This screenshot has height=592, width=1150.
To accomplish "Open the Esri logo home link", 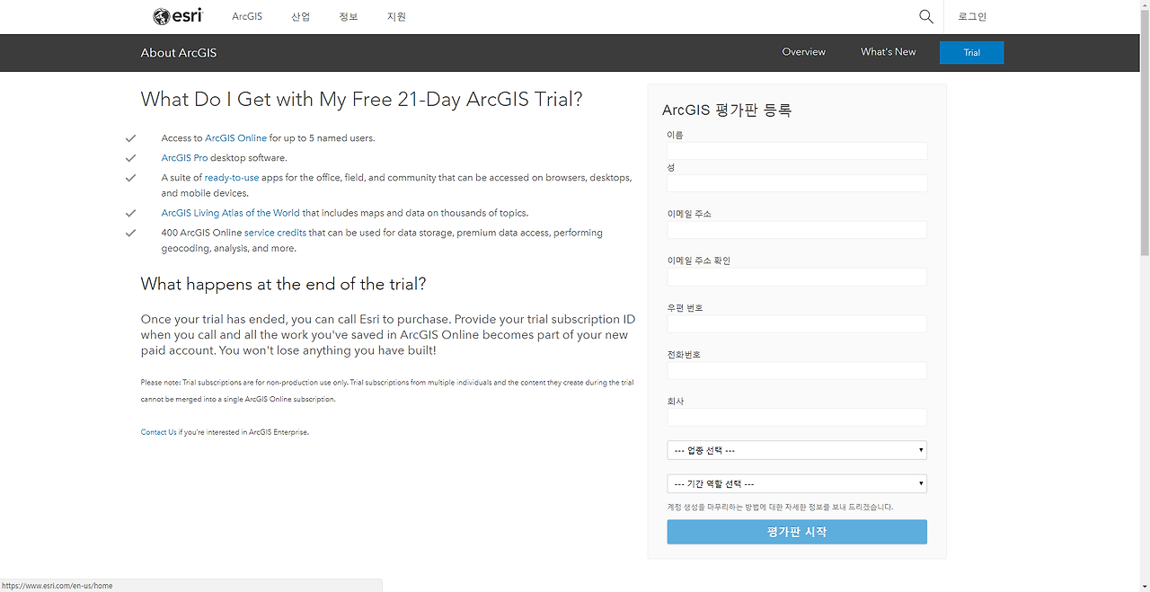I will point(178,16).
